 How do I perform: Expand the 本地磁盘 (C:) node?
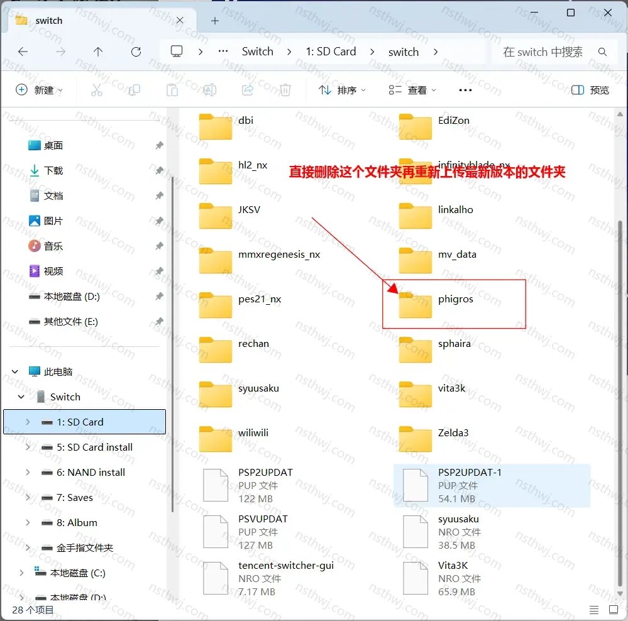tap(21, 573)
